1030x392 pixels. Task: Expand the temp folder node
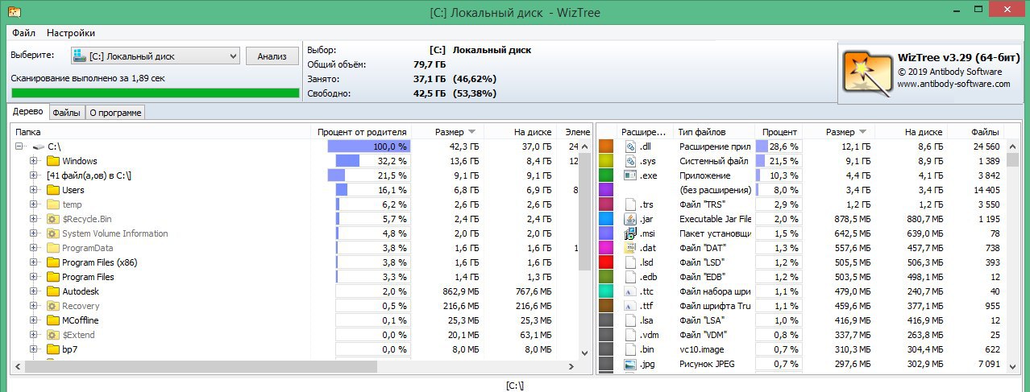[x=34, y=204]
